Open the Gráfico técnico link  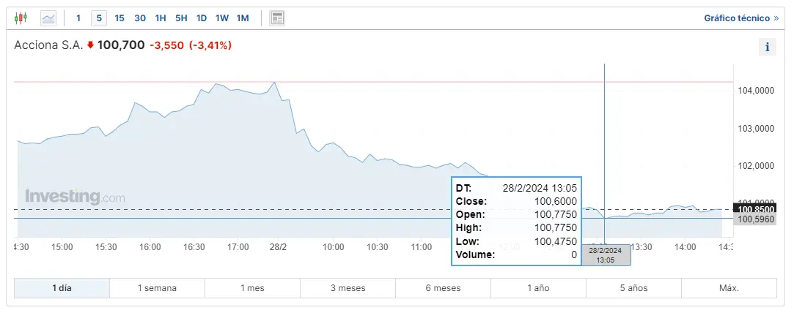pos(740,18)
